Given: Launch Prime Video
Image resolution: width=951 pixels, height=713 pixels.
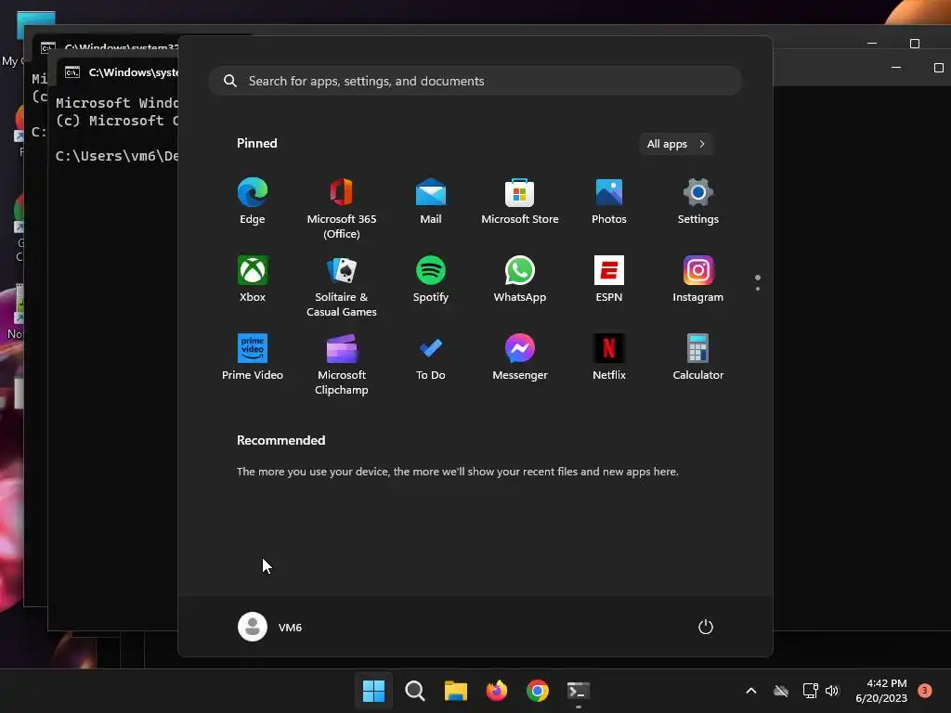Looking at the screenshot, I should pyautogui.click(x=253, y=357).
